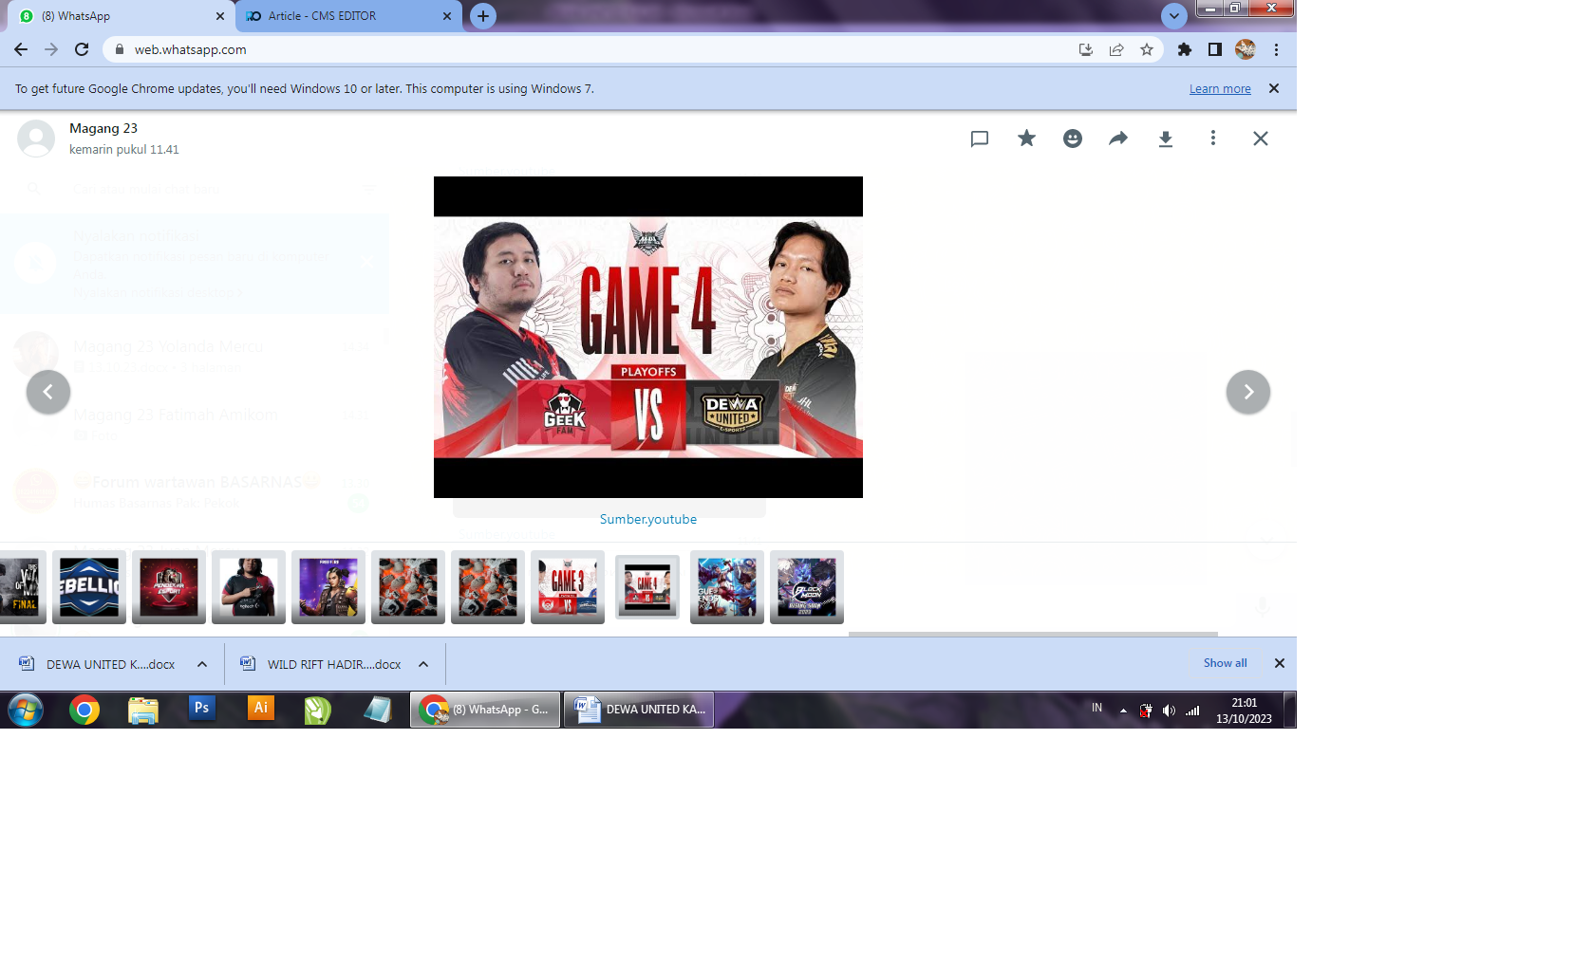This screenshot has height=979, width=1593.
Task: Click the share page icon in address bar
Action: pos(1116,49)
